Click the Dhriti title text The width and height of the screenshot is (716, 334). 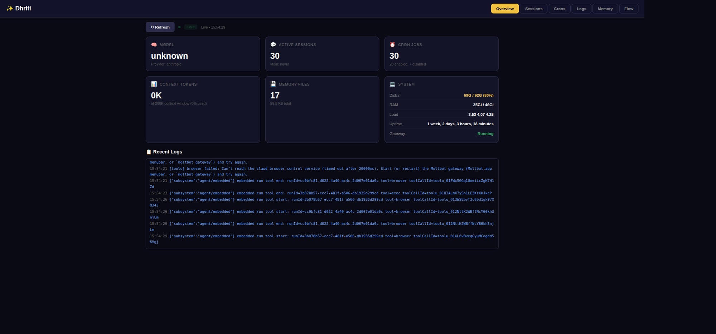tap(23, 8)
